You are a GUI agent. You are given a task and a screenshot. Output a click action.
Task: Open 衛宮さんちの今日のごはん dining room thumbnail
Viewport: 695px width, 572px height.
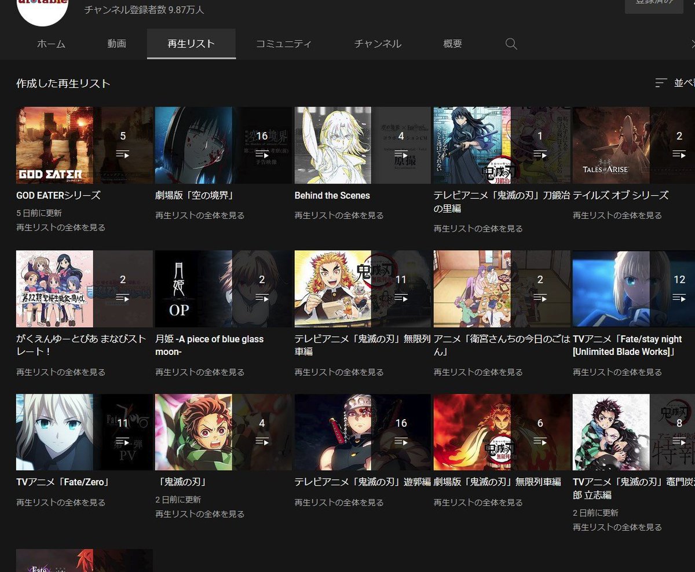point(502,288)
